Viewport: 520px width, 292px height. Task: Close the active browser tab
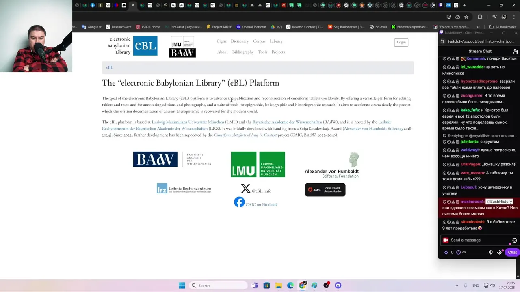pos(133,5)
